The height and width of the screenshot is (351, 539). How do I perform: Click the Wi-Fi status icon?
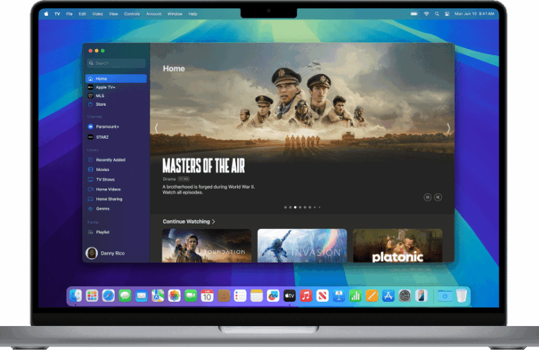tap(426, 14)
